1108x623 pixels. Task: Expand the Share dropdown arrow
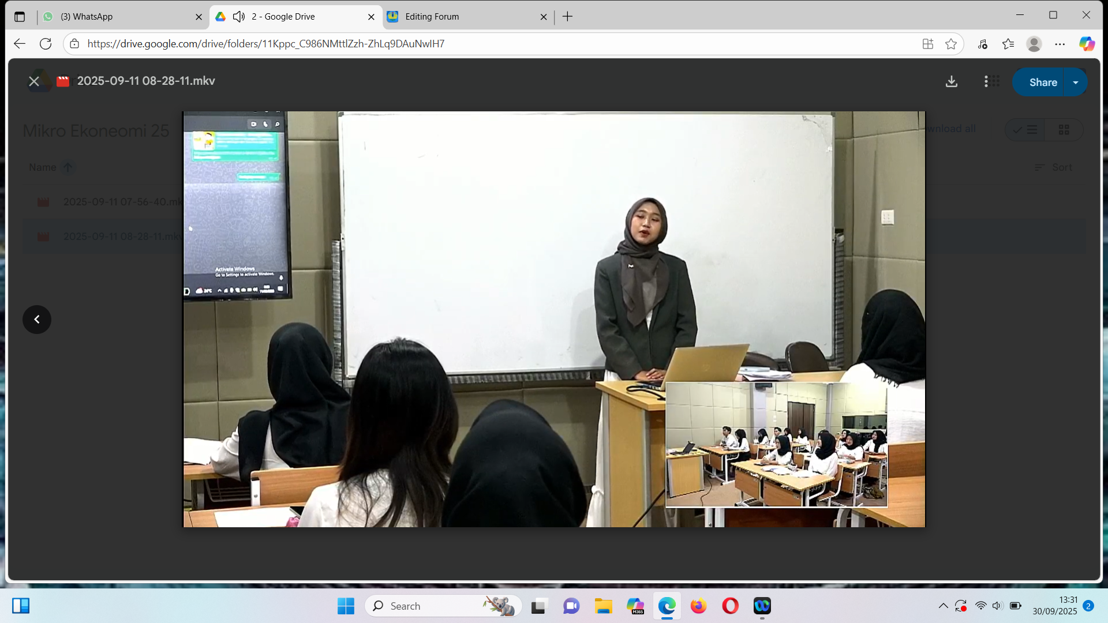tap(1076, 82)
